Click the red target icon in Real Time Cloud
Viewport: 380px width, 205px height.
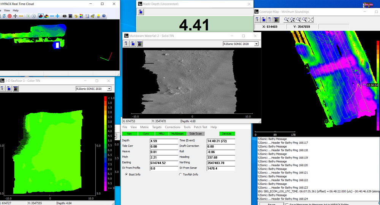tap(9, 16)
